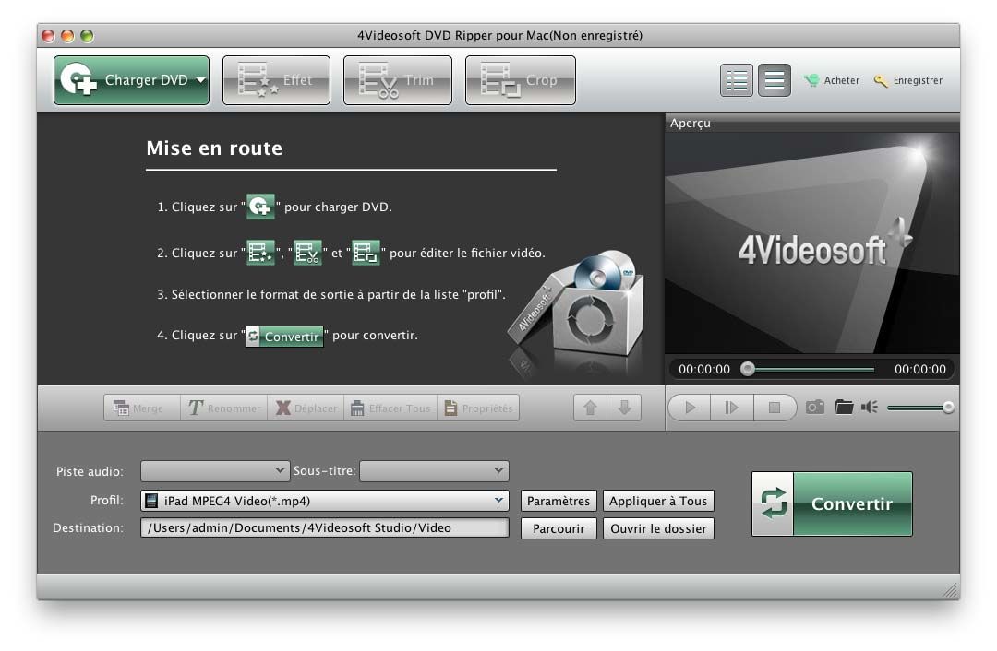Click the Aperçu preview video area
997x651 pixels.
812,243
